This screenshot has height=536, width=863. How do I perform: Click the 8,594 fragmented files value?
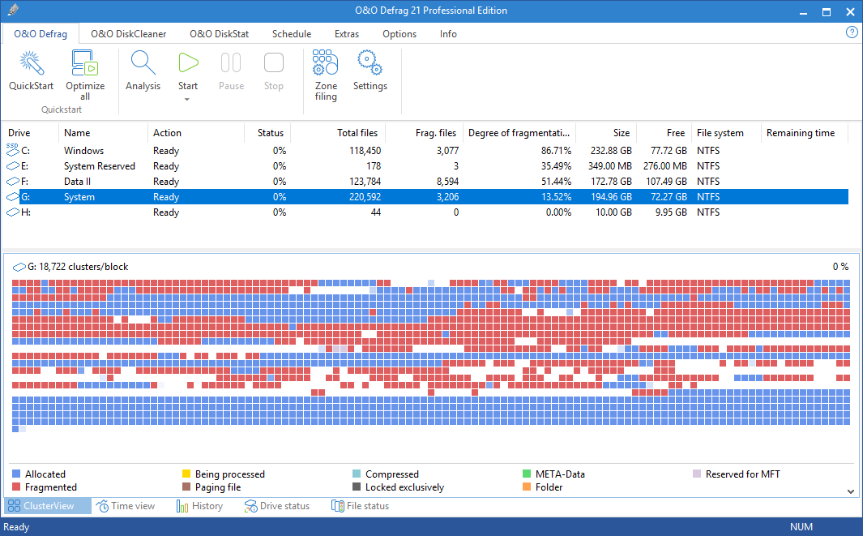click(x=447, y=182)
